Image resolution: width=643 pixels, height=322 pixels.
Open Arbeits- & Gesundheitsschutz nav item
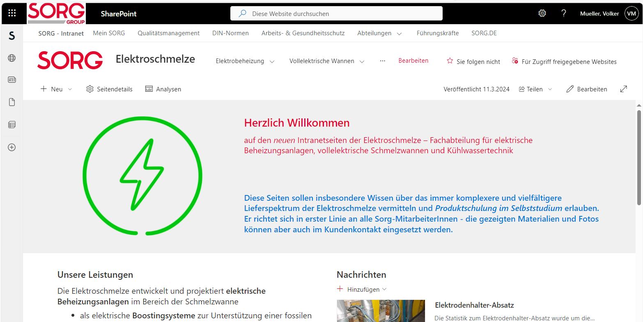303,33
